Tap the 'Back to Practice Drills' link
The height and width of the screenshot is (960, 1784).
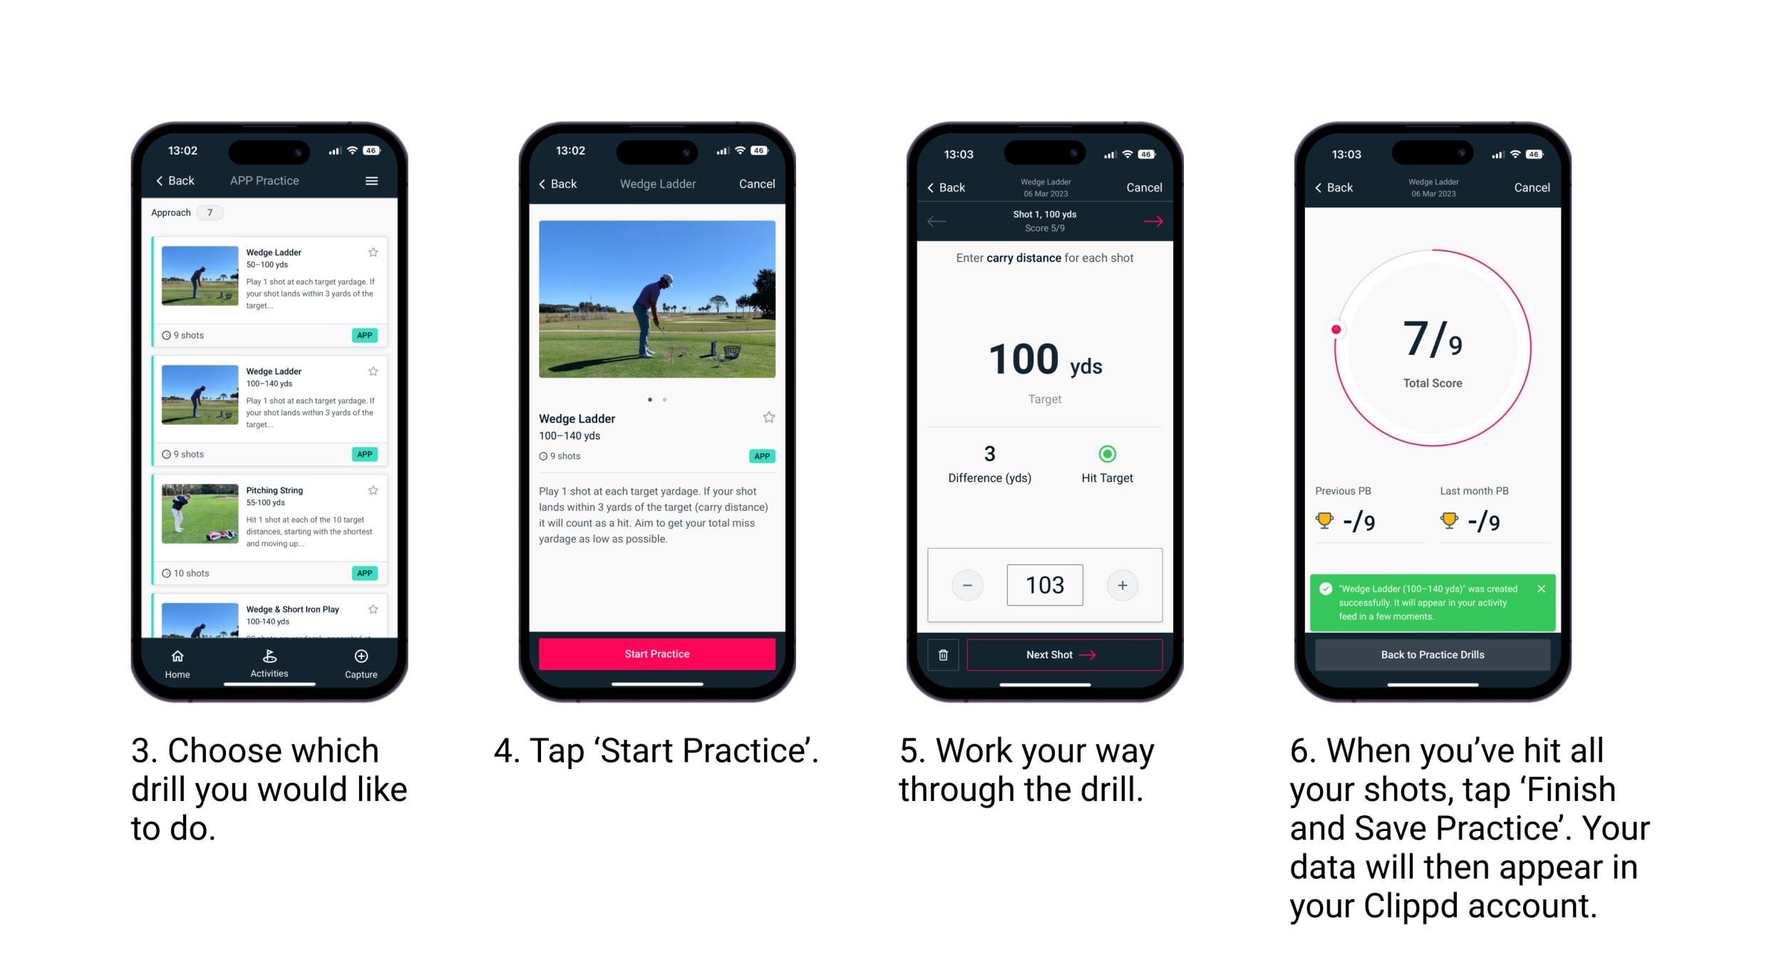[x=1436, y=655]
